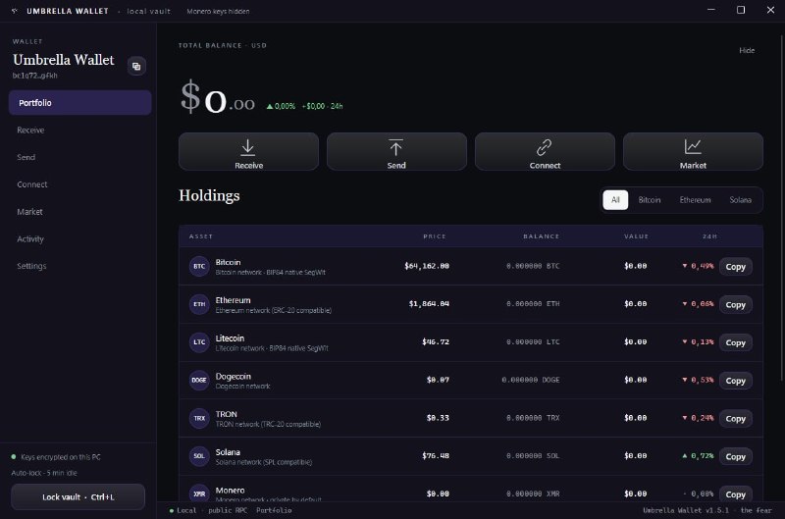Click Litecoin price $46.72

coord(435,341)
